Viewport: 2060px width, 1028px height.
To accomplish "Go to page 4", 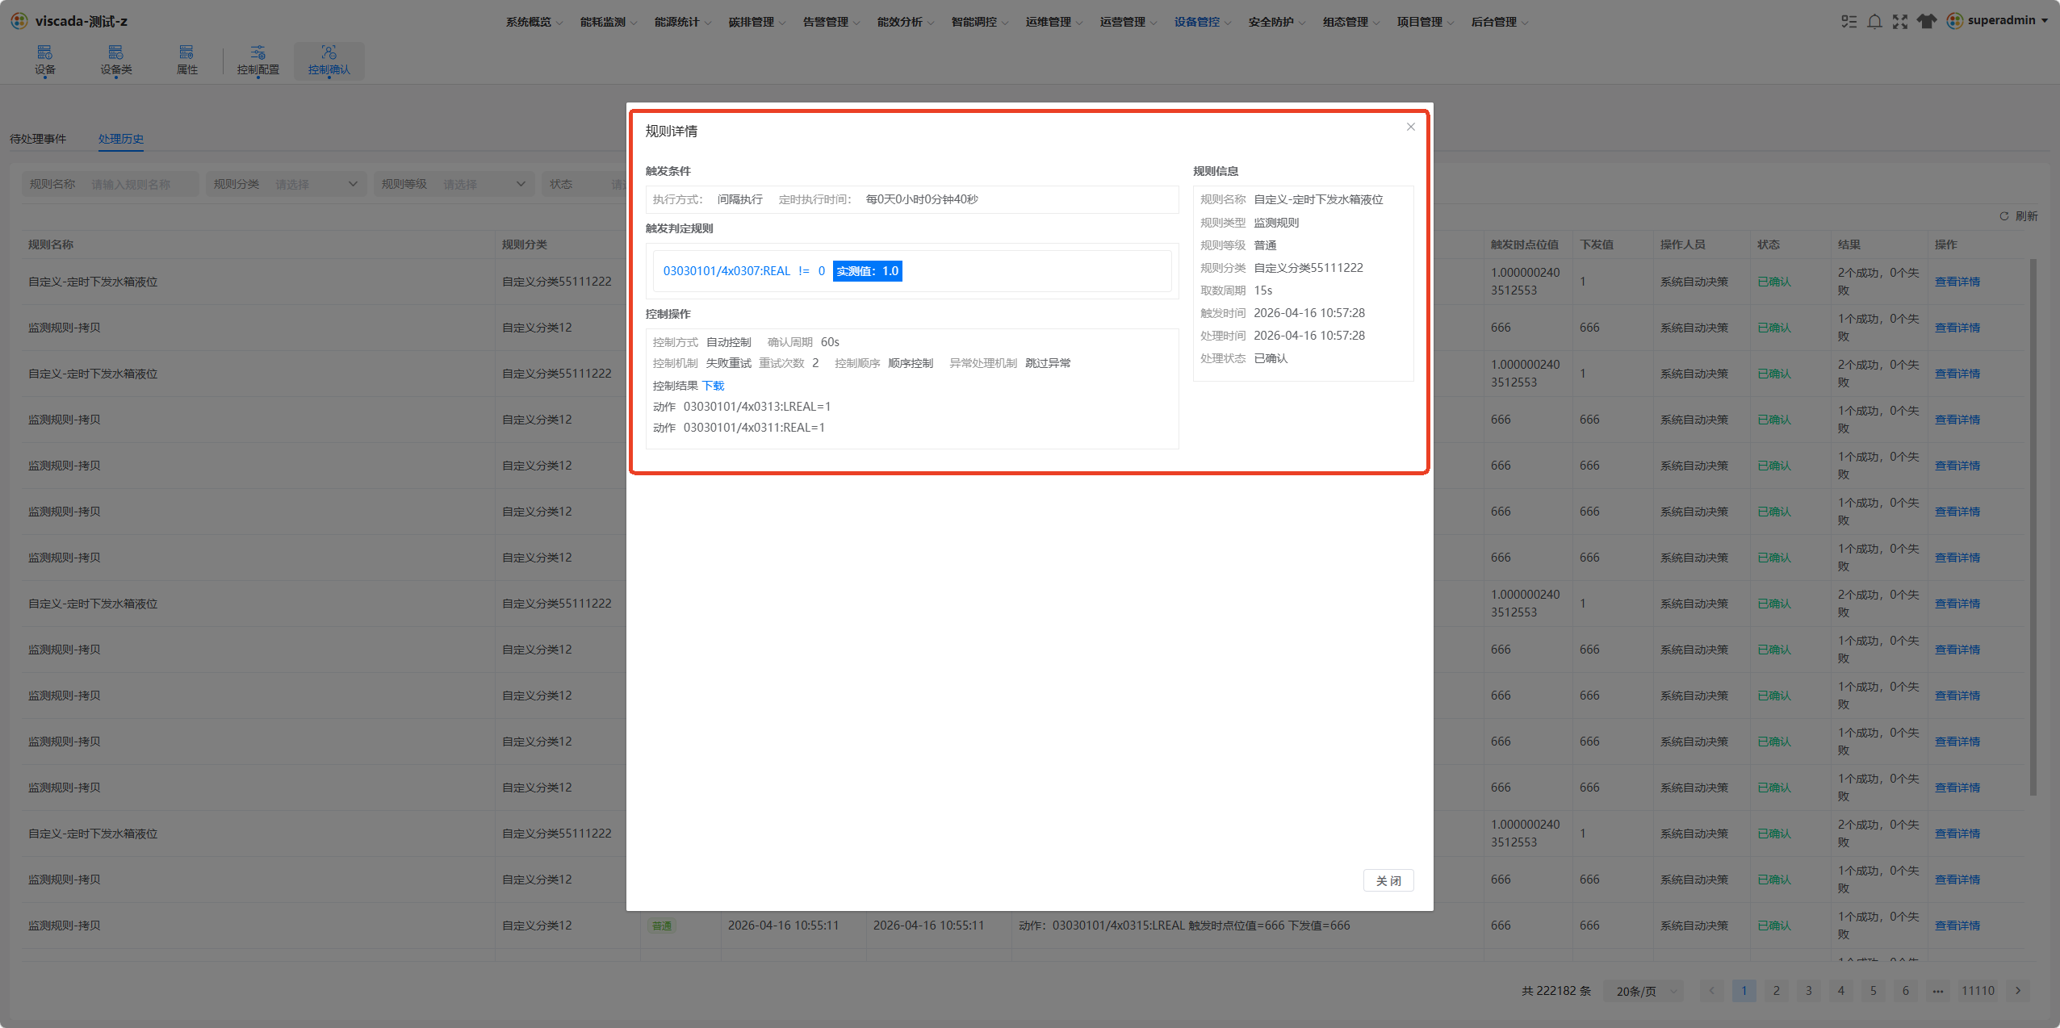I will pos(1840,990).
